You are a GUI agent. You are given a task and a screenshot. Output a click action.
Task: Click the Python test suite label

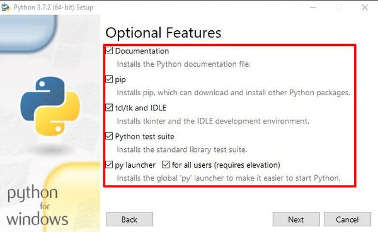click(x=145, y=137)
